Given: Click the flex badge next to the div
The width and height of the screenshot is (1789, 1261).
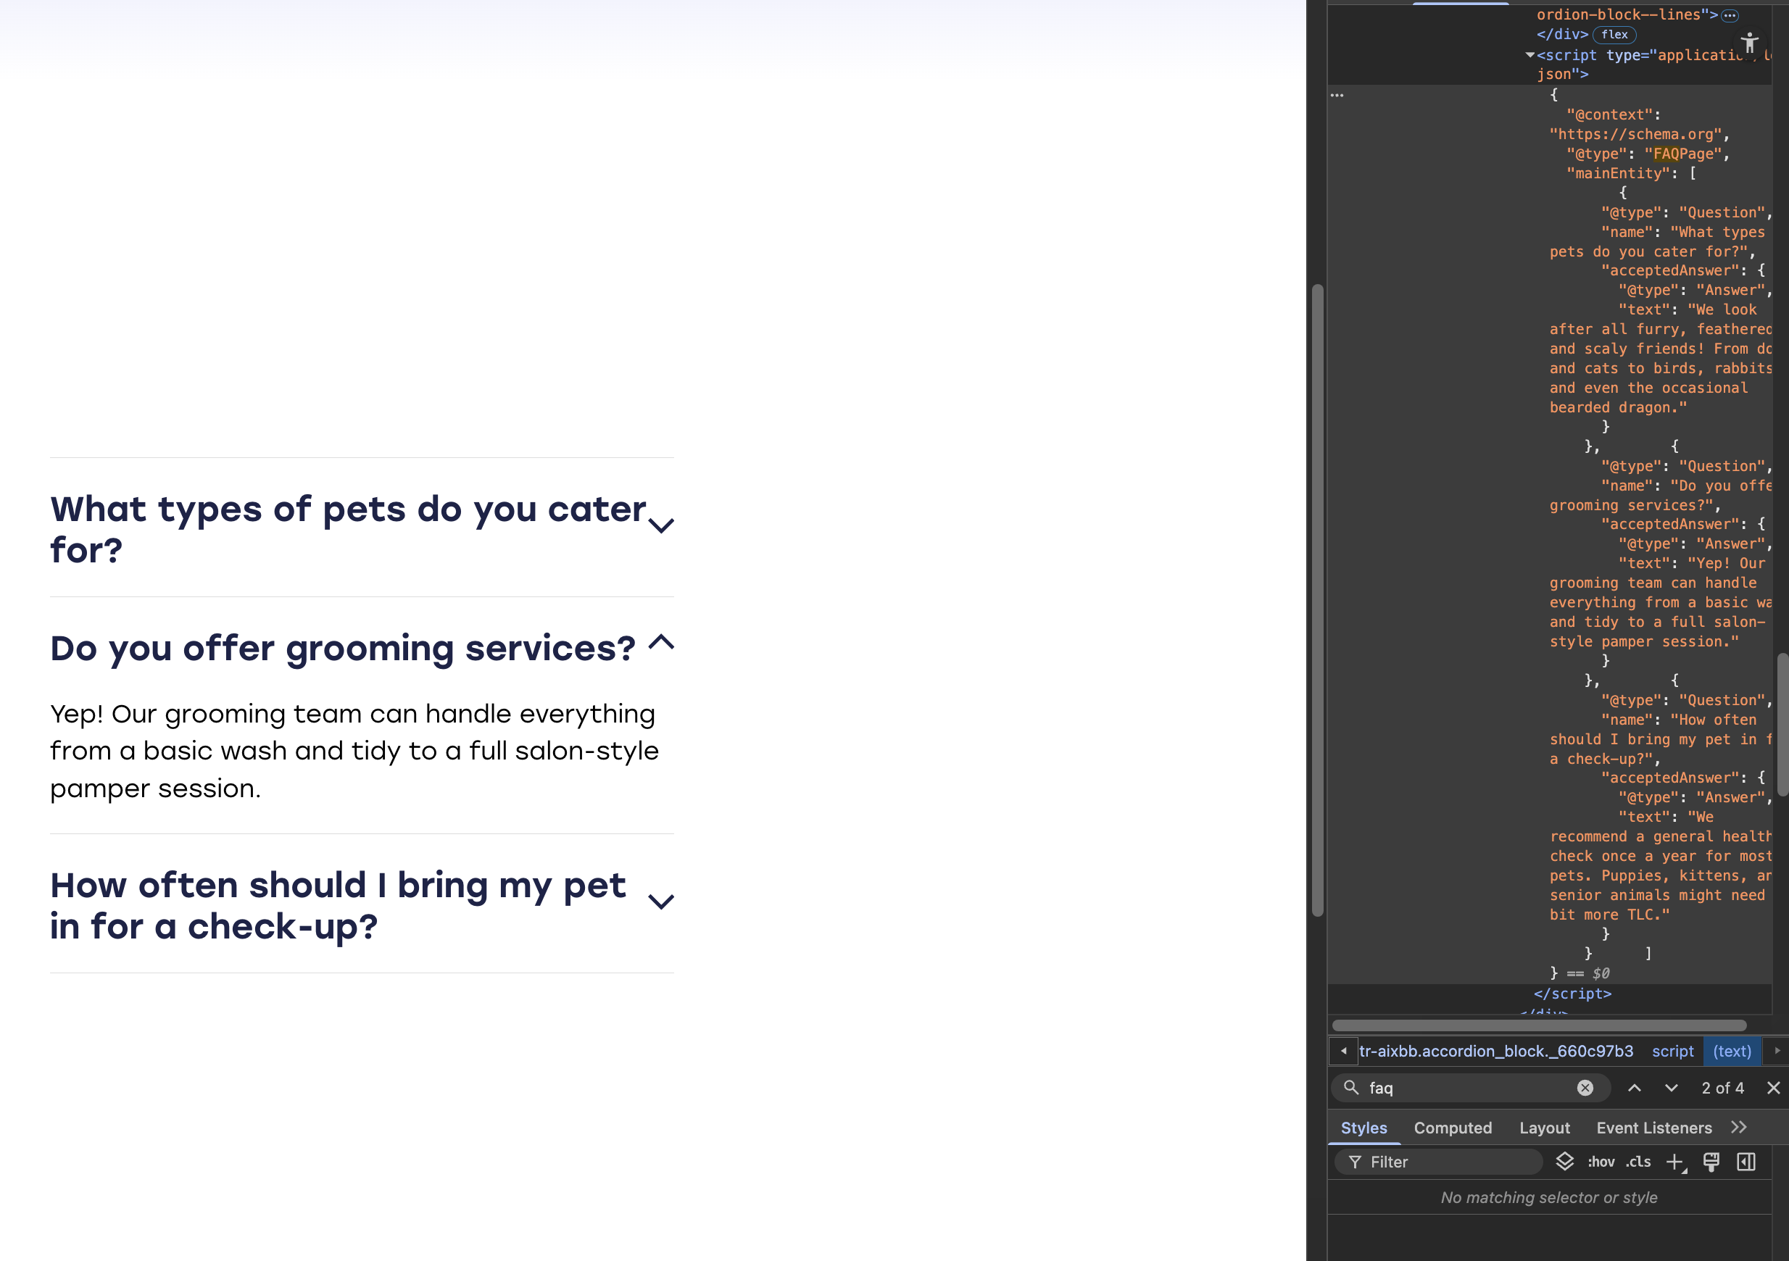Looking at the screenshot, I should 1614,34.
